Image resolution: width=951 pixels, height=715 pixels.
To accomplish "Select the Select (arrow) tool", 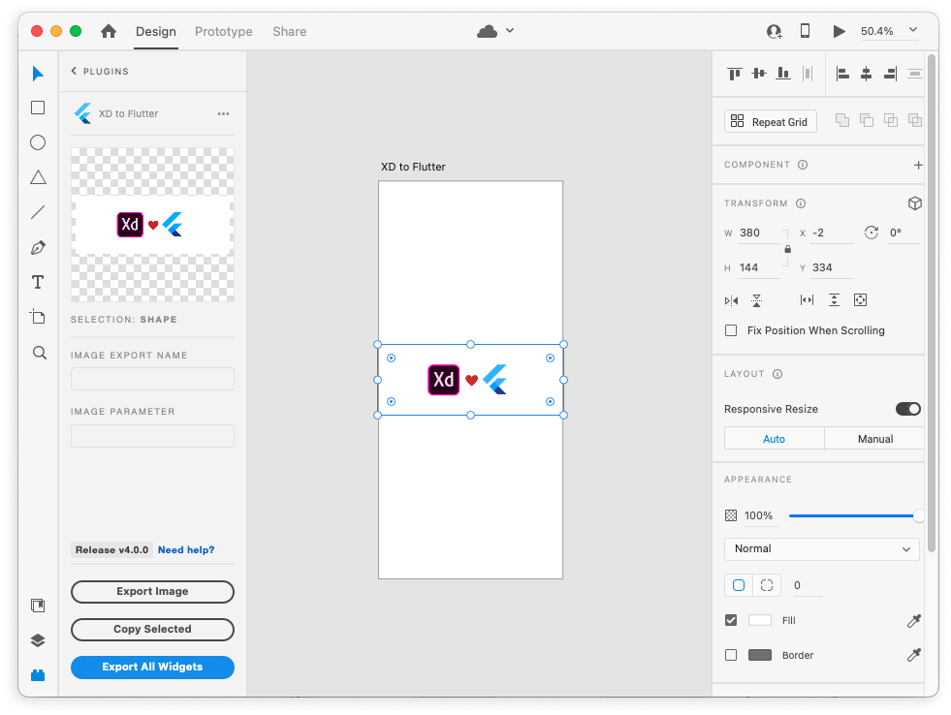I will pos(38,74).
